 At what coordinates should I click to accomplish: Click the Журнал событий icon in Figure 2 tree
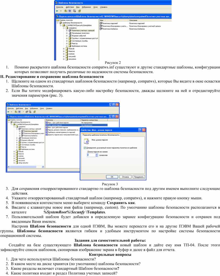pyautogui.click(x=70, y=36)
